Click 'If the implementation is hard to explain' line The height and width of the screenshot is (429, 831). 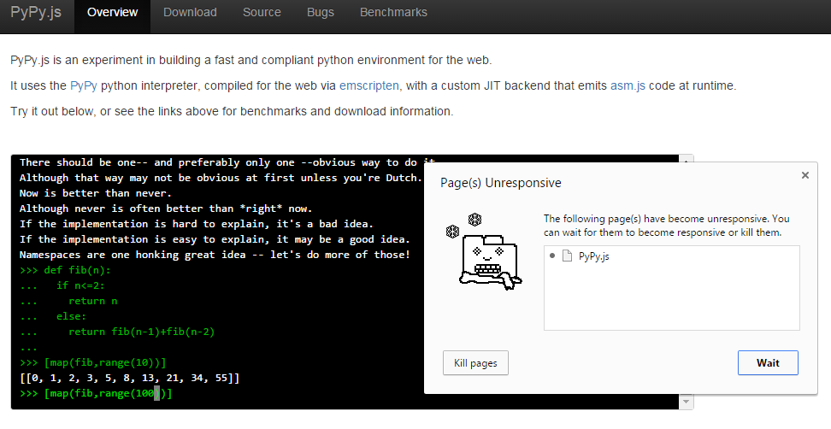[196, 224]
